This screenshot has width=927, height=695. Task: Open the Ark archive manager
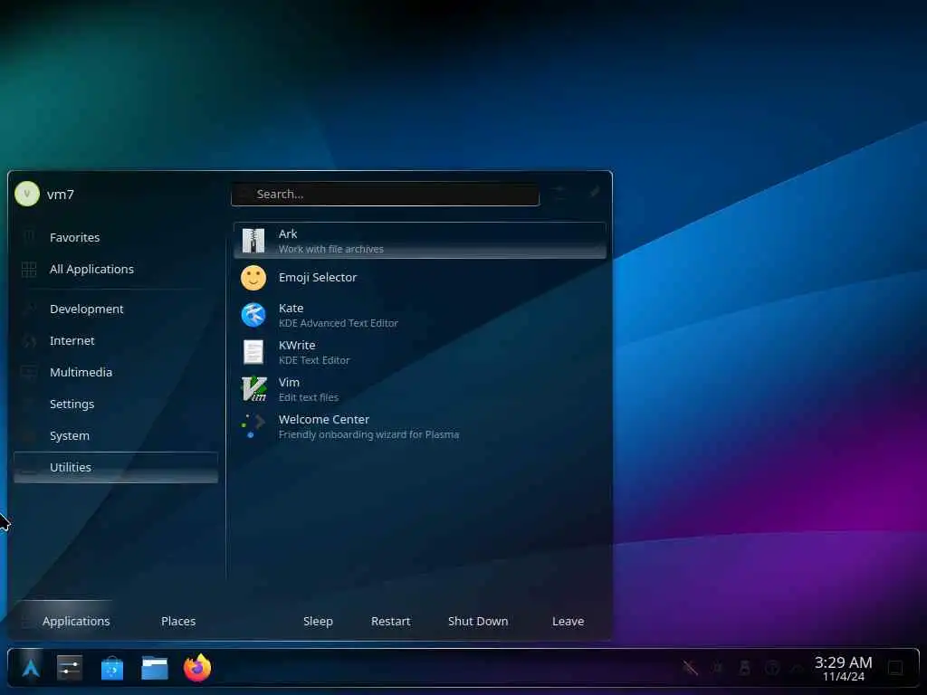pos(420,241)
